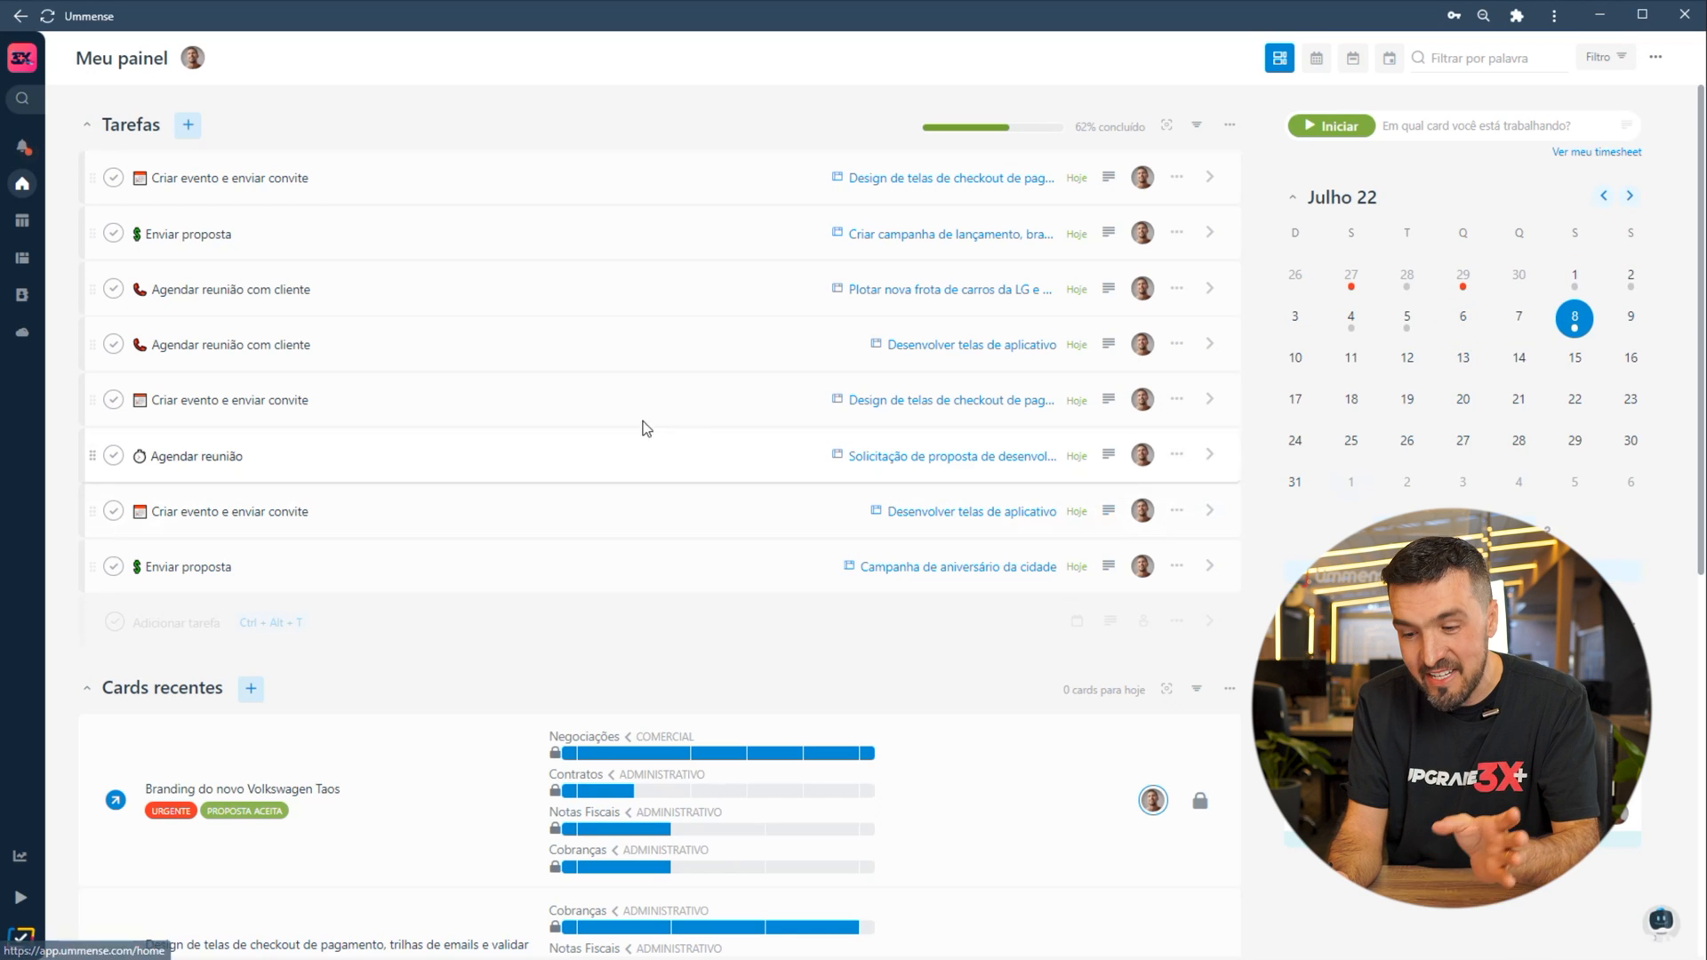
Task: Open Meu painel more options menu
Action: pos(1655,57)
